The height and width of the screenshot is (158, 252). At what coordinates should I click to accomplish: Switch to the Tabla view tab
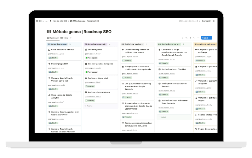click(64, 38)
